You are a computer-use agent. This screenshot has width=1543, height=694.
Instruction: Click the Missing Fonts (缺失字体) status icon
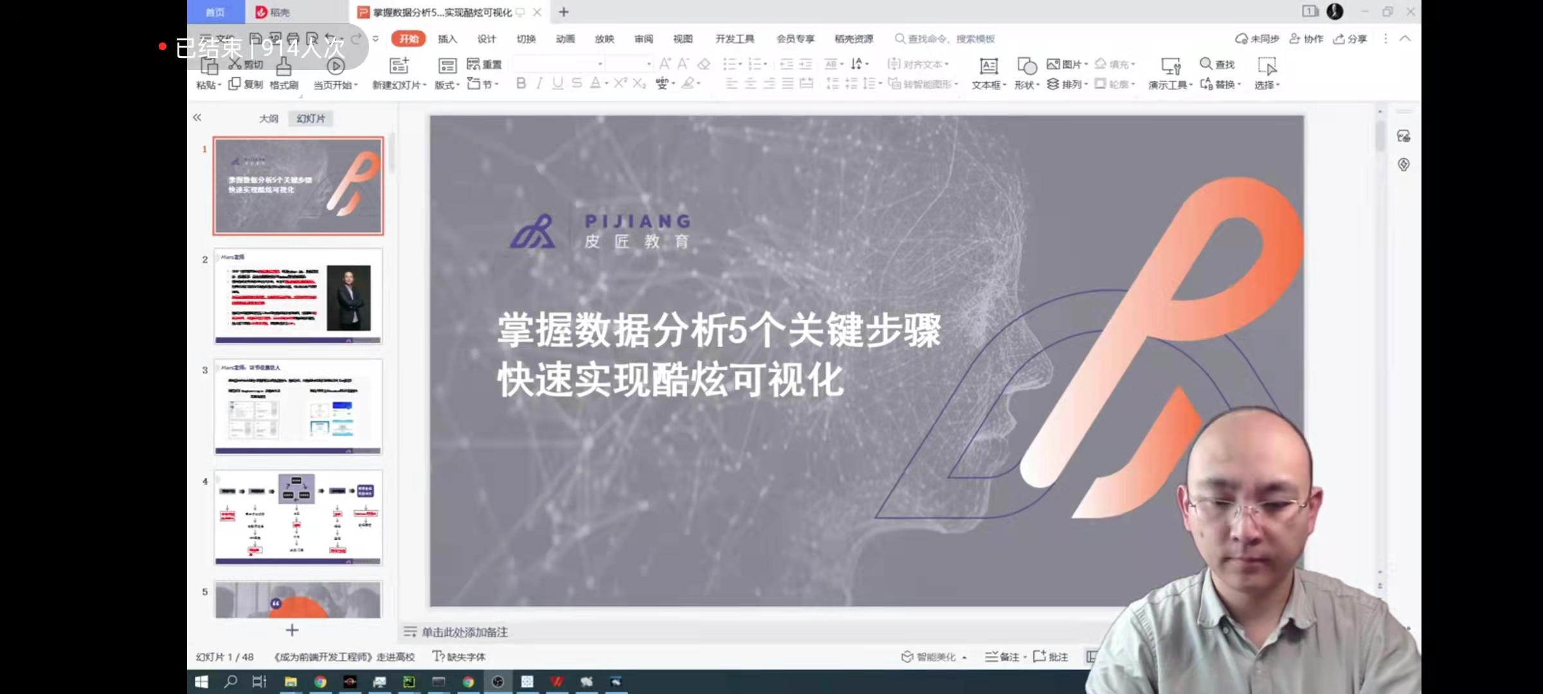[x=438, y=656]
